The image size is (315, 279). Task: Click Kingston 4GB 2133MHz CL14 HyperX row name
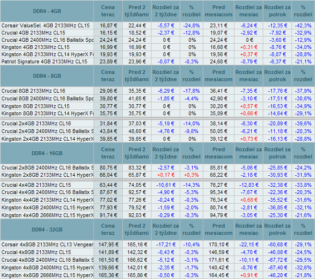click(x=47, y=55)
